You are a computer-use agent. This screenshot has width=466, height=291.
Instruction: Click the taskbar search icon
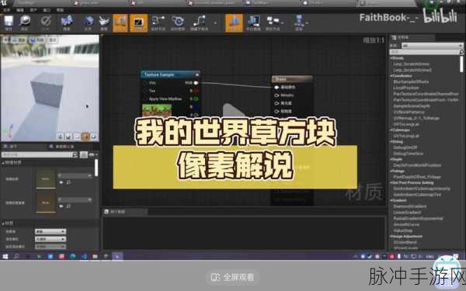pyautogui.click(x=16, y=256)
